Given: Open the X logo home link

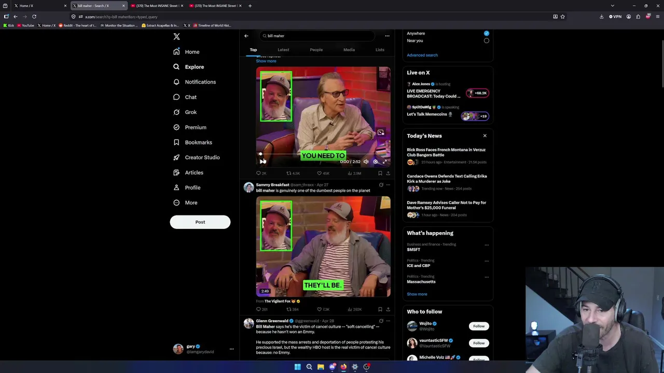Looking at the screenshot, I should click(x=176, y=37).
